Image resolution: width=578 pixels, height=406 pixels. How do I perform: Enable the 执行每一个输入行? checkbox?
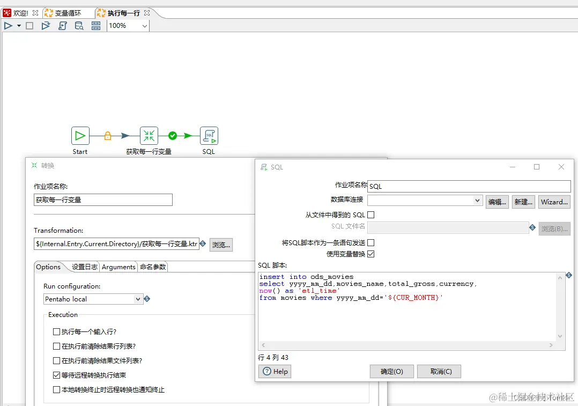coord(56,332)
